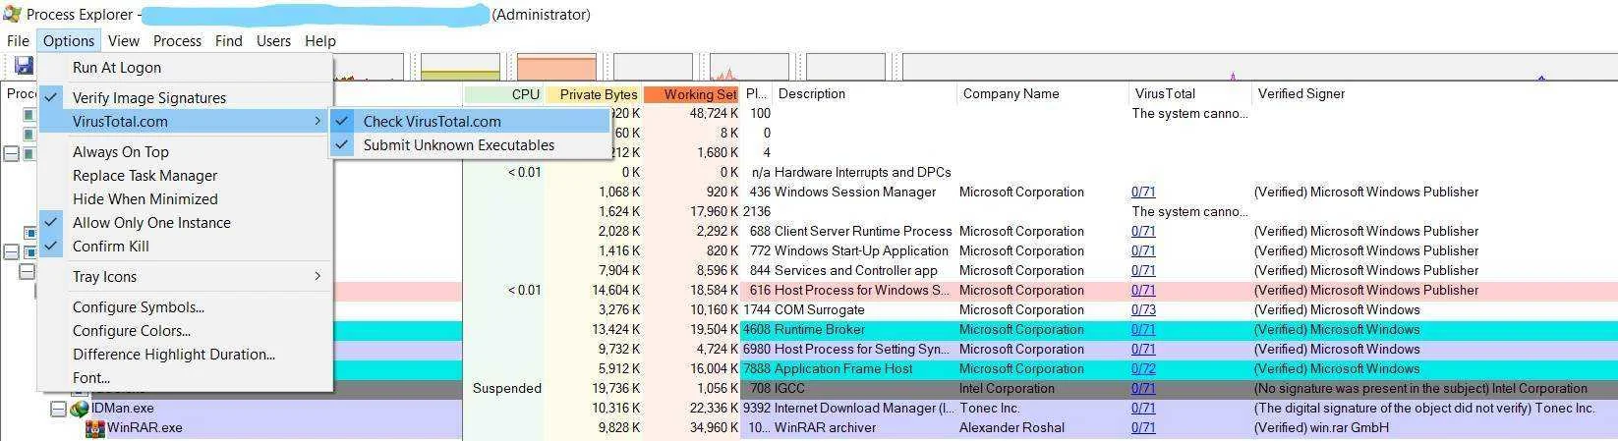Click Tonec Inc. company name cell
1618x441 pixels.
[990, 408]
